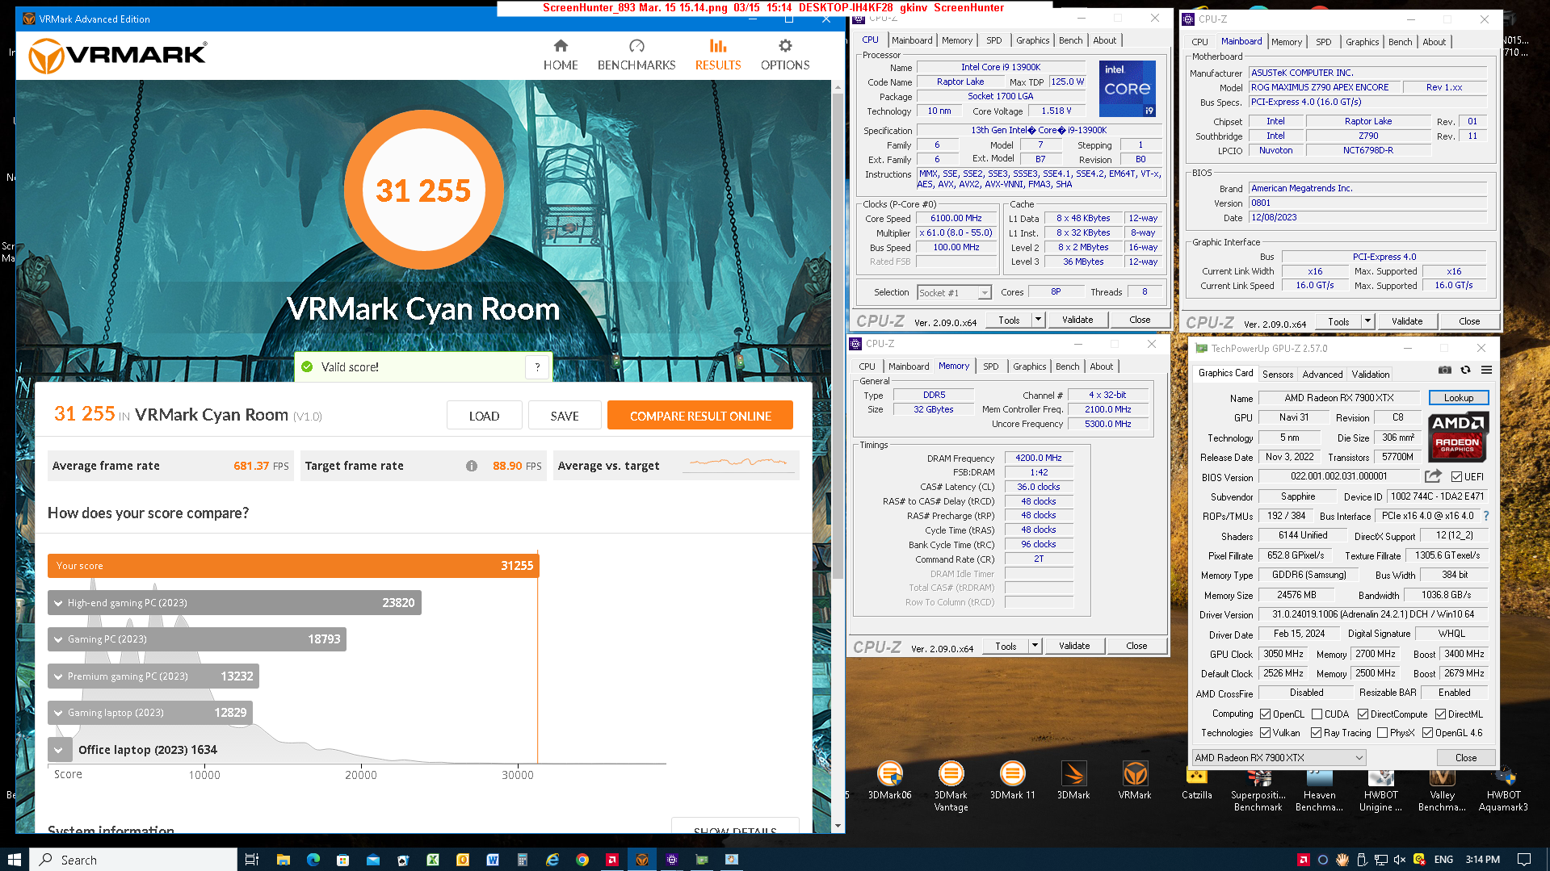Toggle the DirectML checkbox in GPU-Z
Screen dimensions: 1550x871
(x=1440, y=714)
